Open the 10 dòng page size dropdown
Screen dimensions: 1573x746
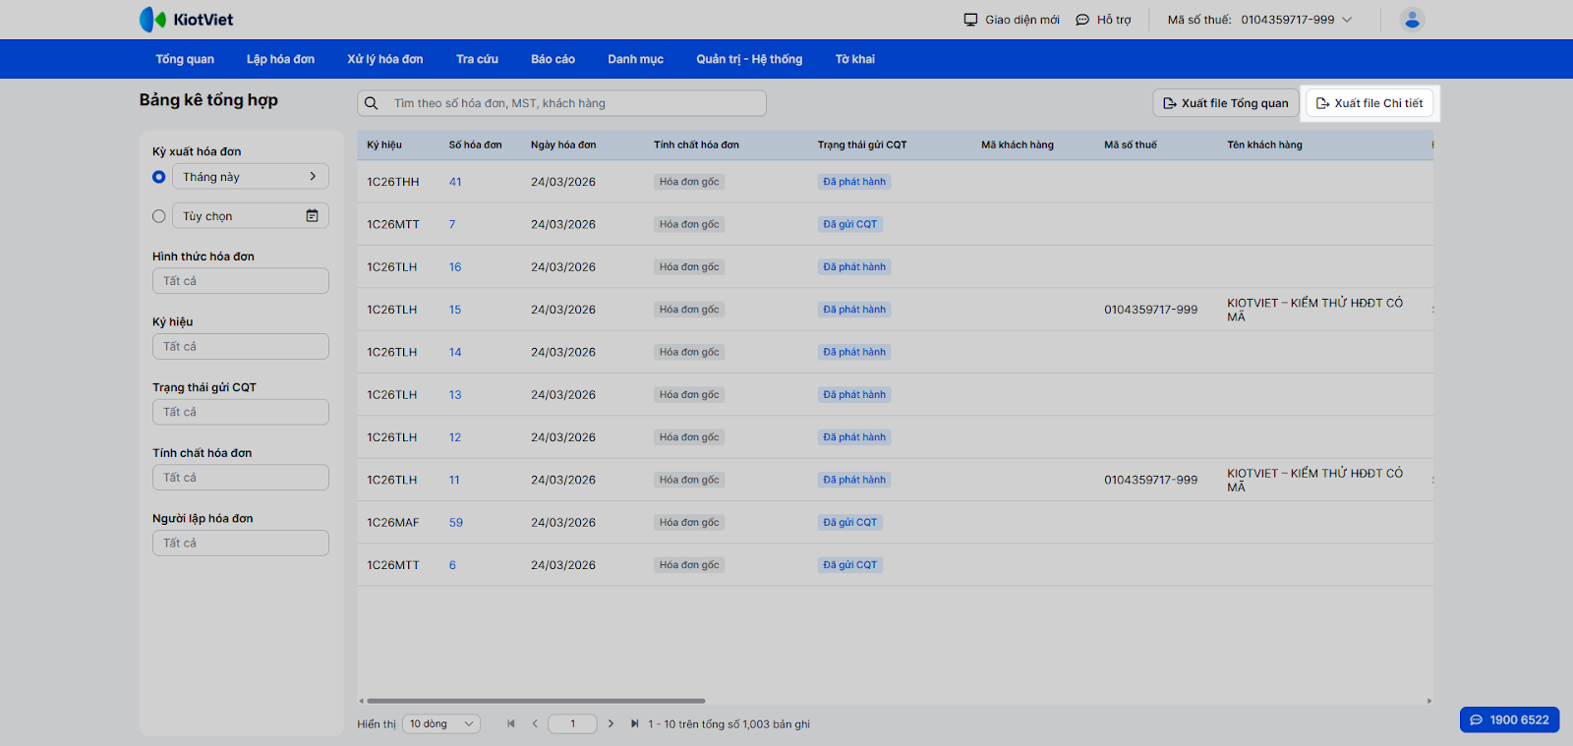[x=440, y=724]
